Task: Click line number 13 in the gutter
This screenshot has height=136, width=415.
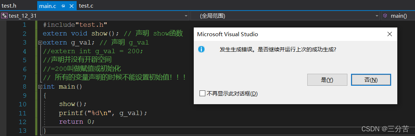Action: pos(23,131)
